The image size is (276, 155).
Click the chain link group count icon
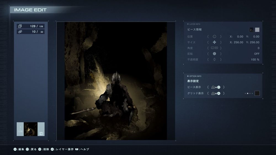[x=20, y=32]
